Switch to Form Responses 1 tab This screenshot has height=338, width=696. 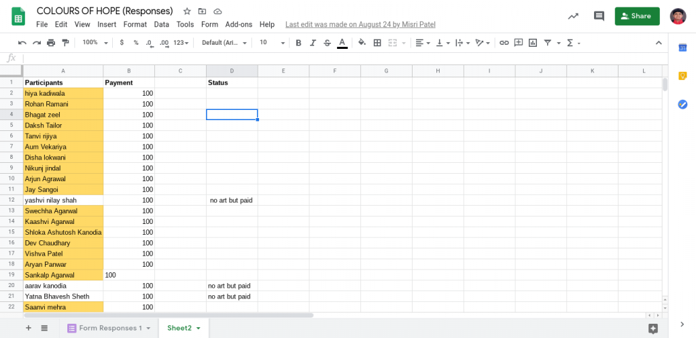109,328
